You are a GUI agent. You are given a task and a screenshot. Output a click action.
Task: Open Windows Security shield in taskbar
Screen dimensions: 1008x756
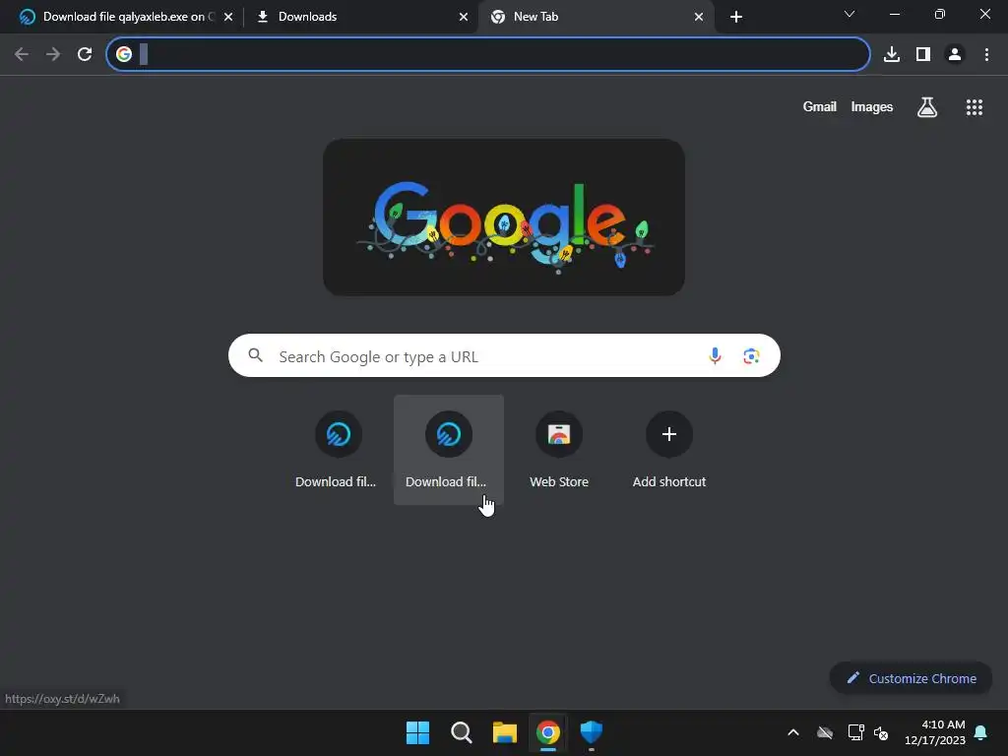[592, 732]
